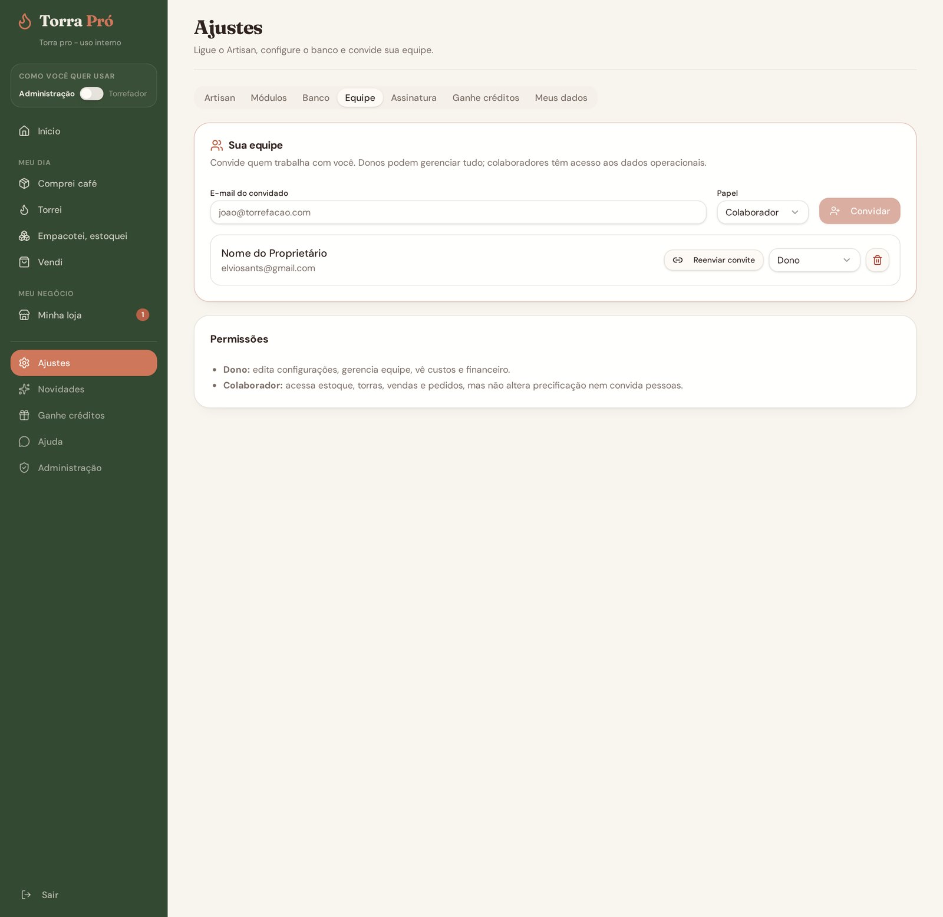This screenshot has height=917, width=943.
Task: Click the Ganhe créditos gift icon in sidebar
Action: point(24,415)
